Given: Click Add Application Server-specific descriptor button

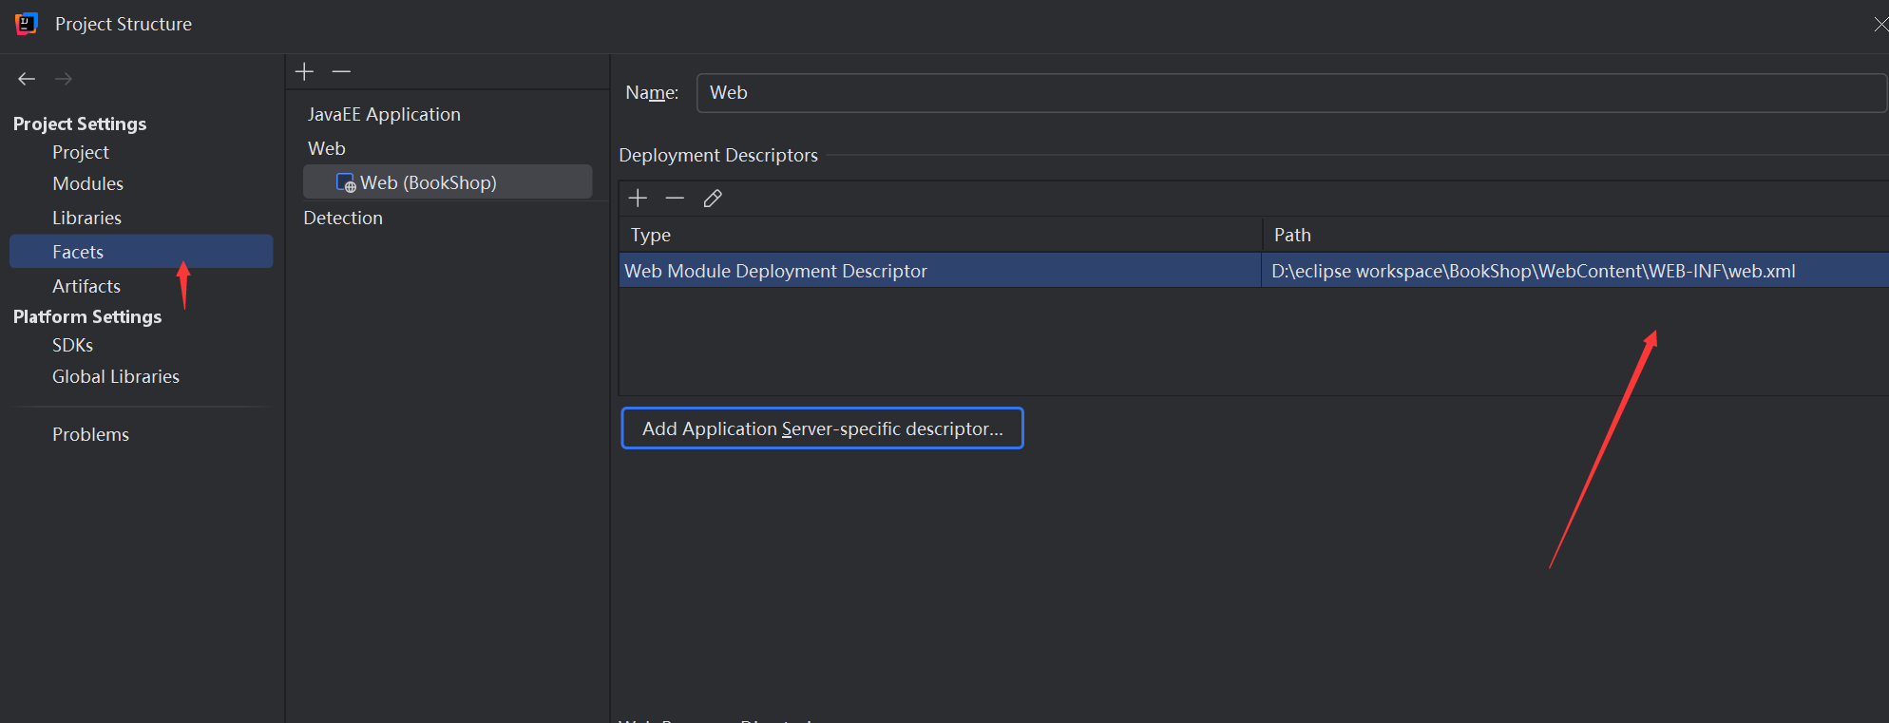Looking at the screenshot, I should [x=822, y=428].
